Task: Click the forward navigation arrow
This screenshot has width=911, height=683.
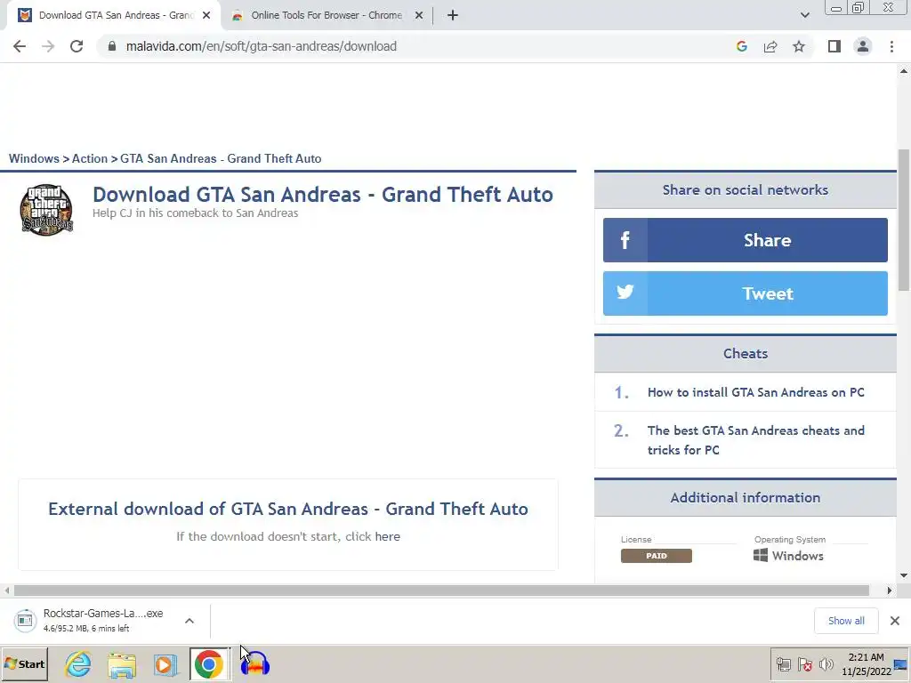Action: point(48,46)
